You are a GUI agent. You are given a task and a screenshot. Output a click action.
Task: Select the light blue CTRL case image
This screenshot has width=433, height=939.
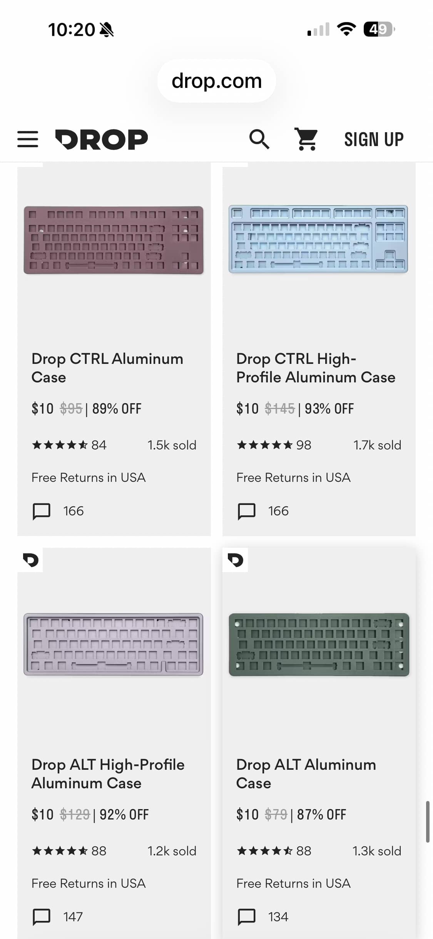318,239
